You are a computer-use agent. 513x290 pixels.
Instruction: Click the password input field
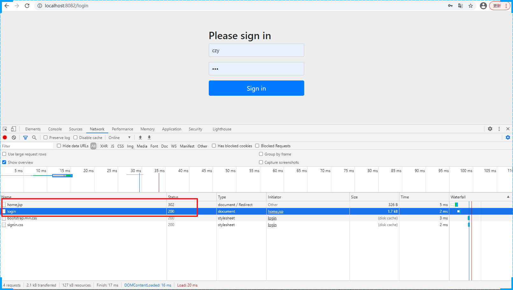[x=256, y=69]
